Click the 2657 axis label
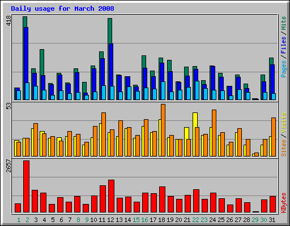Image resolution: width=290 pixels, height=226 pixels. pyautogui.click(x=8, y=166)
